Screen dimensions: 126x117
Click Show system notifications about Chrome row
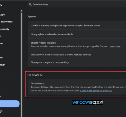click(77, 55)
